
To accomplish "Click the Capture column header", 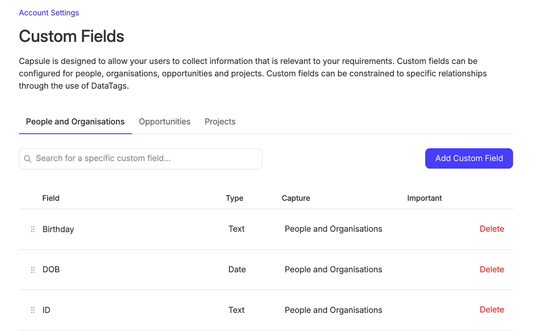I will point(296,198).
